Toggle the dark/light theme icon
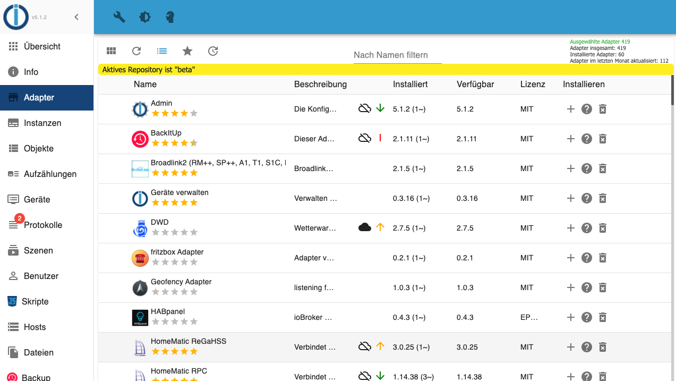 (x=145, y=17)
